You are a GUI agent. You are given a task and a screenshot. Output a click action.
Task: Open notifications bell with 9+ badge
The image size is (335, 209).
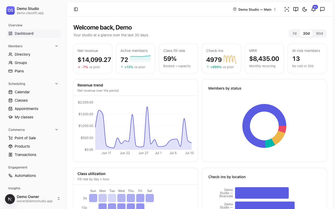coord(314,9)
